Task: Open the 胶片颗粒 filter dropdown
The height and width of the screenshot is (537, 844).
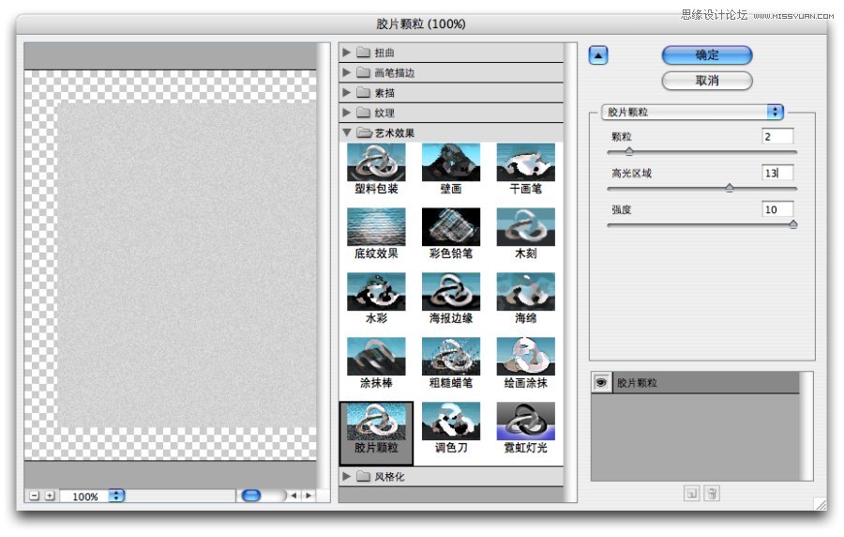Action: [x=692, y=112]
